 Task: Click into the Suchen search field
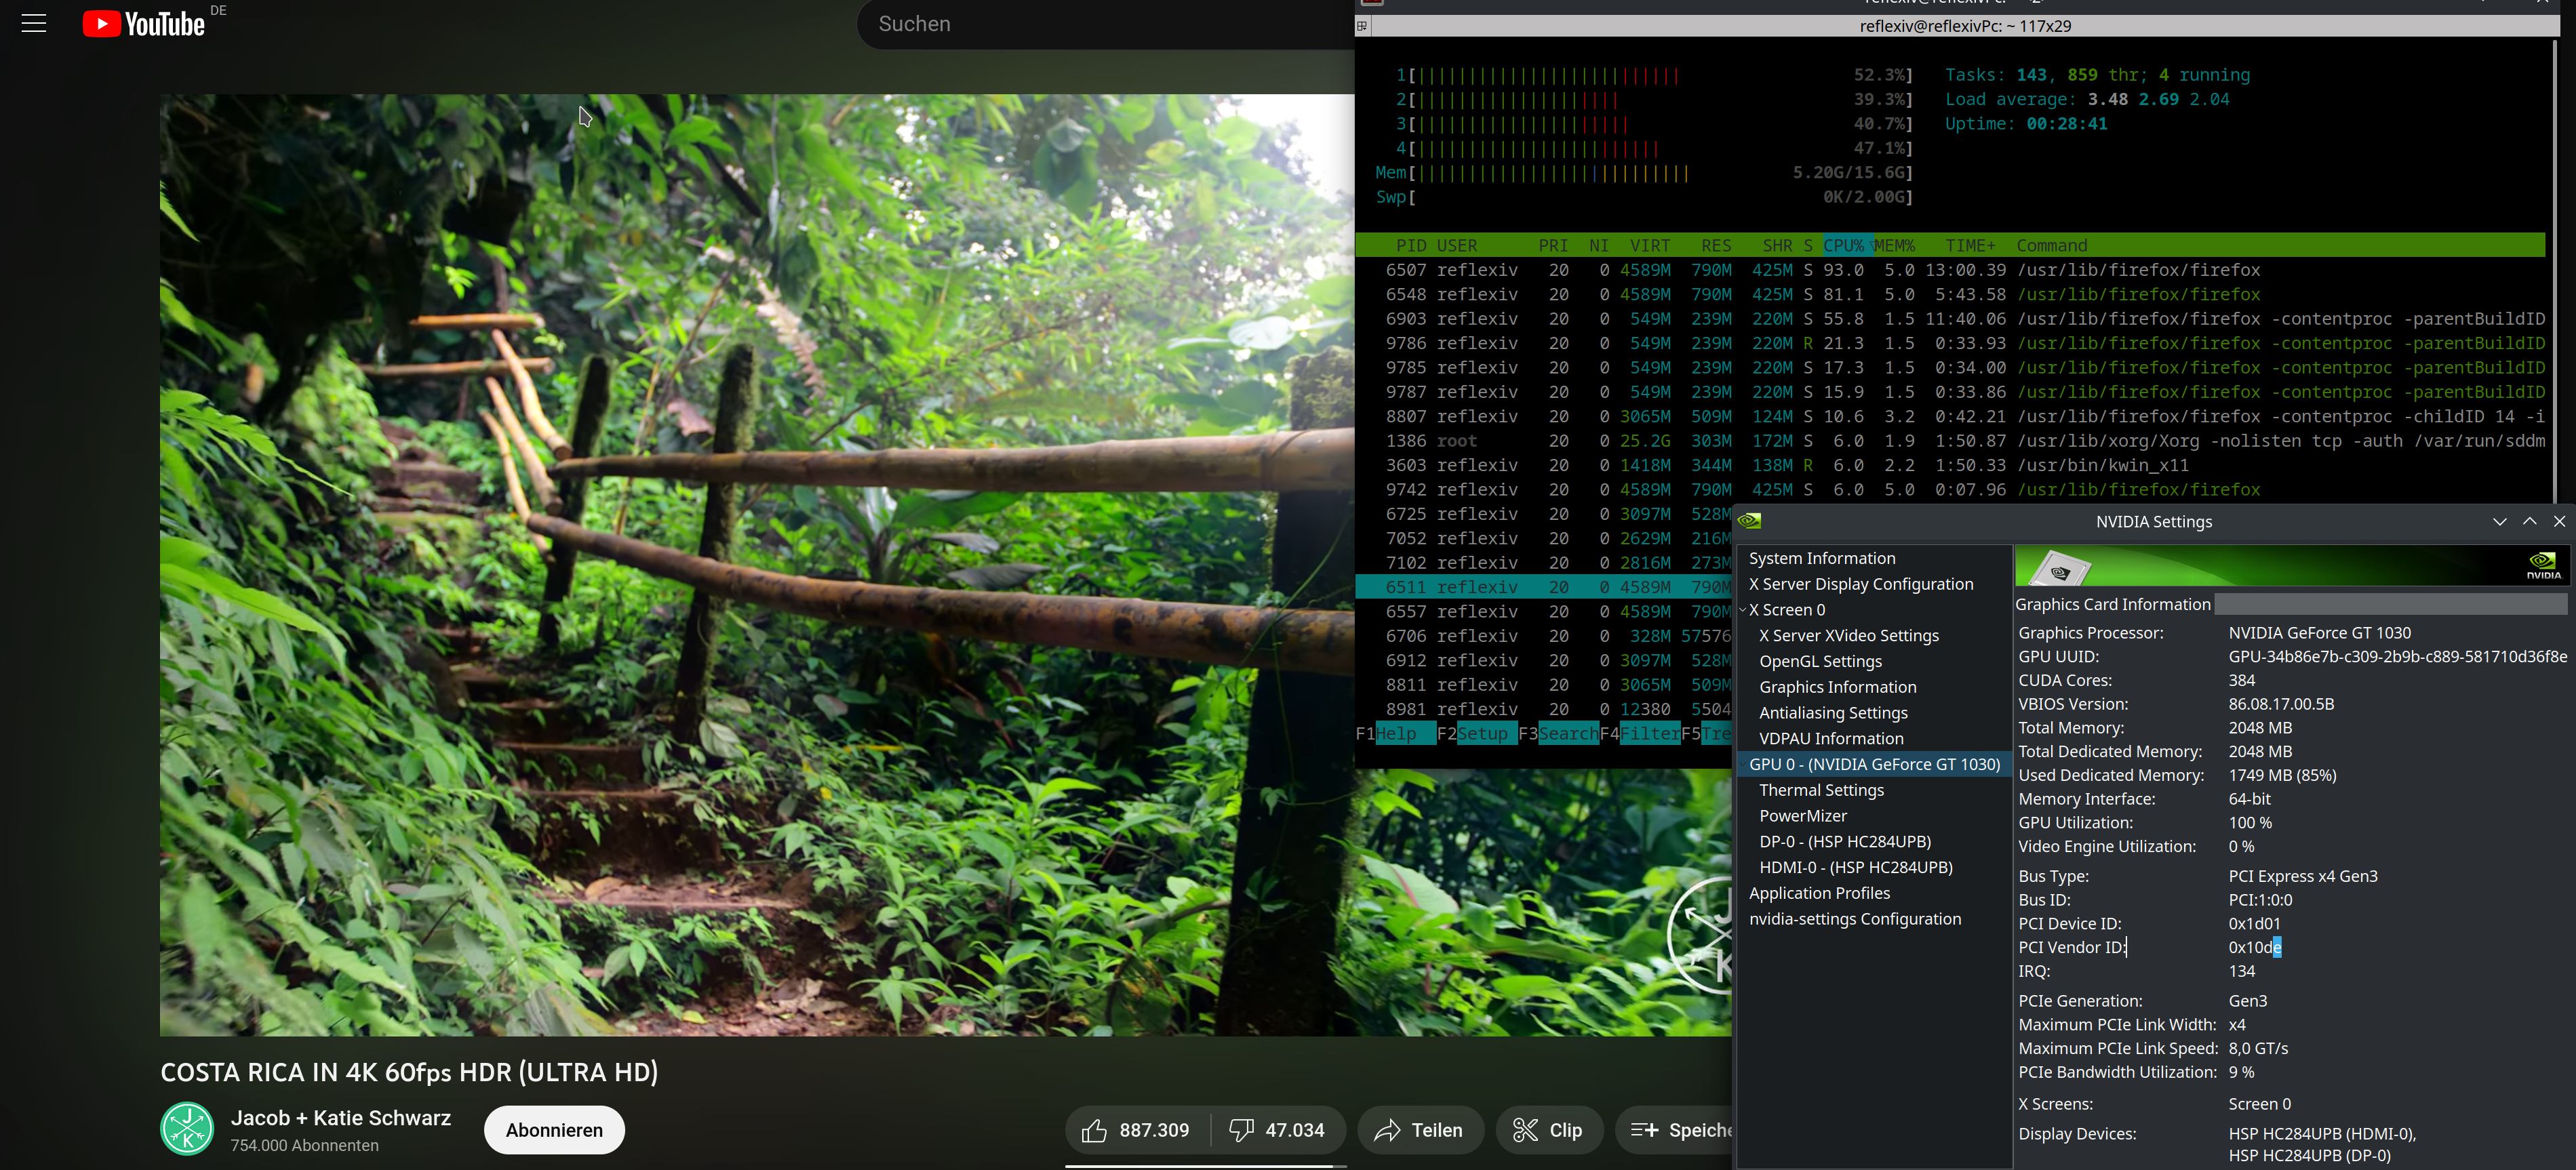[x=1100, y=24]
